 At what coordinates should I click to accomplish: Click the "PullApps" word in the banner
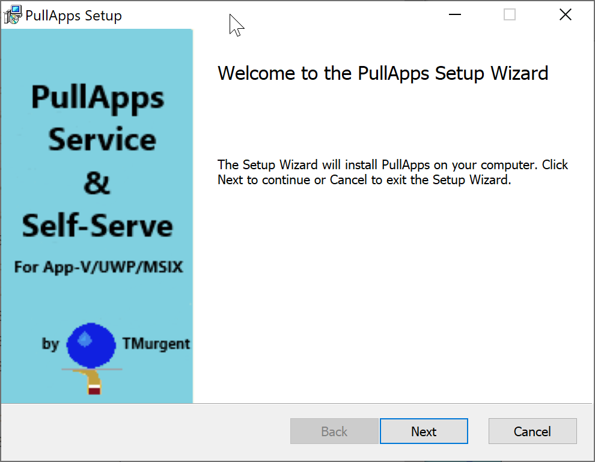pos(97,97)
